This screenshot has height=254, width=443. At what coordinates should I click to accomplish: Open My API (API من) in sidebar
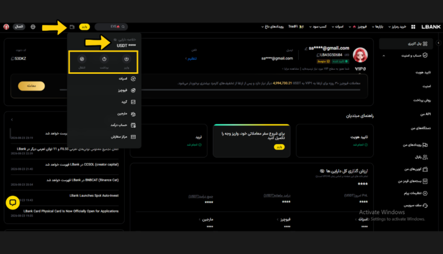pyautogui.click(x=426, y=114)
